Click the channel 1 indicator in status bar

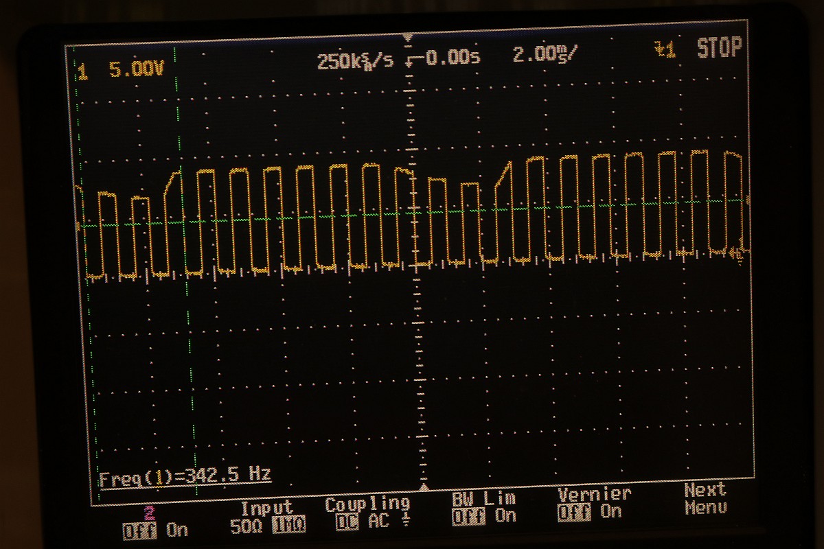83,71
